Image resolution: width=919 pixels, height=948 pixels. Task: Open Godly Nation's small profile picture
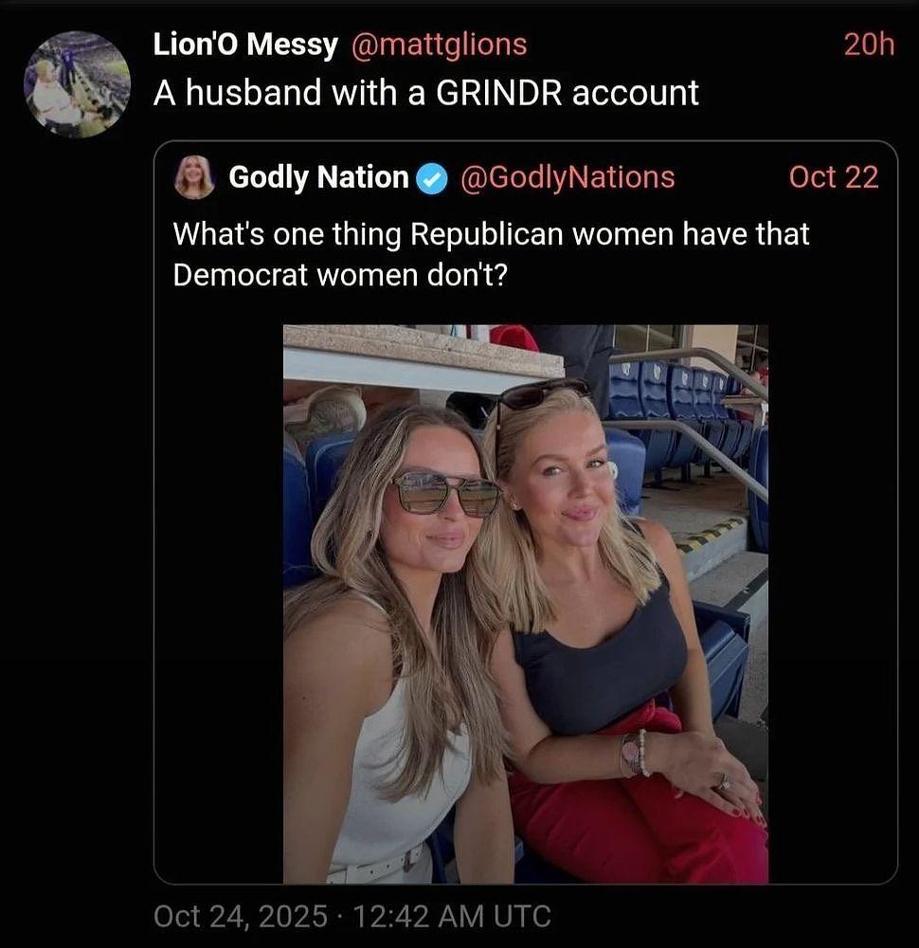[x=194, y=177]
